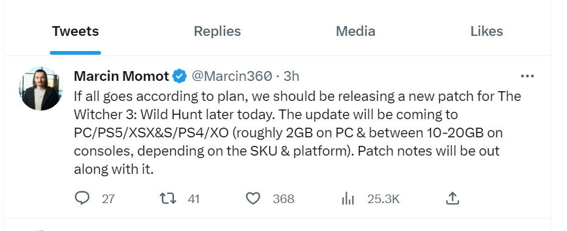Open Marcin Momot's profile name link
567x231 pixels.
tap(121, 76)
